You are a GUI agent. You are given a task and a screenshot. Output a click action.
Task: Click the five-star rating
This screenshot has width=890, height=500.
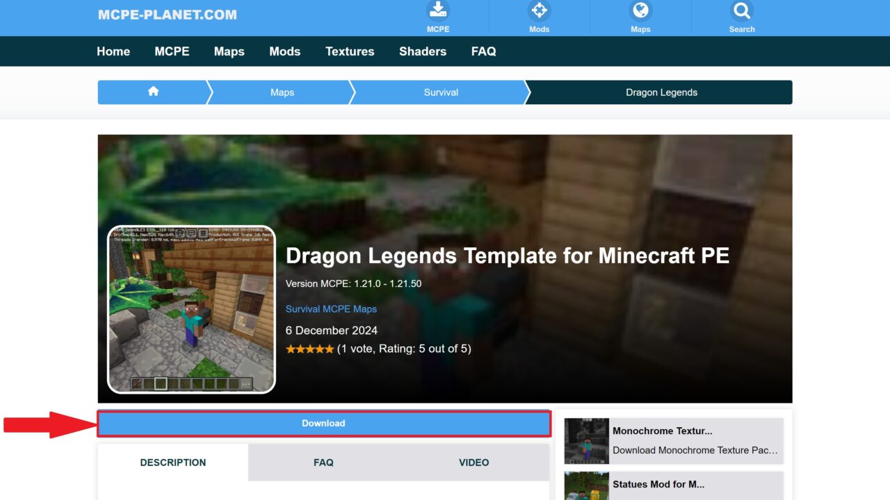[309, 349]
